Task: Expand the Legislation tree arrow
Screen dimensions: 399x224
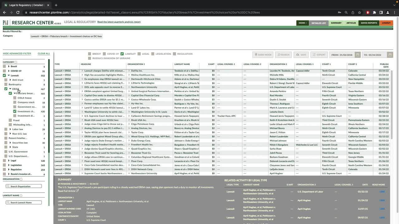Action: (x=9, y=165)
